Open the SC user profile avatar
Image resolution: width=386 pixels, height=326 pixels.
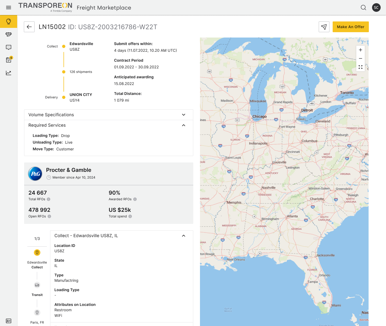[376, 8]
